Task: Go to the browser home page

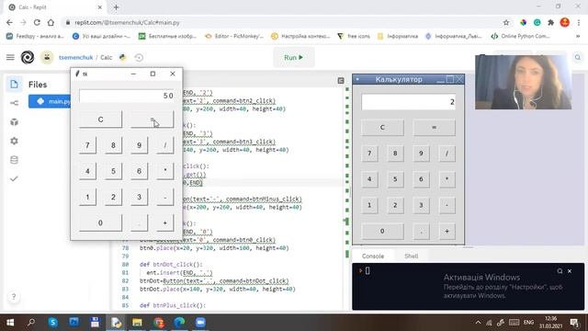Action: point(51,22)
